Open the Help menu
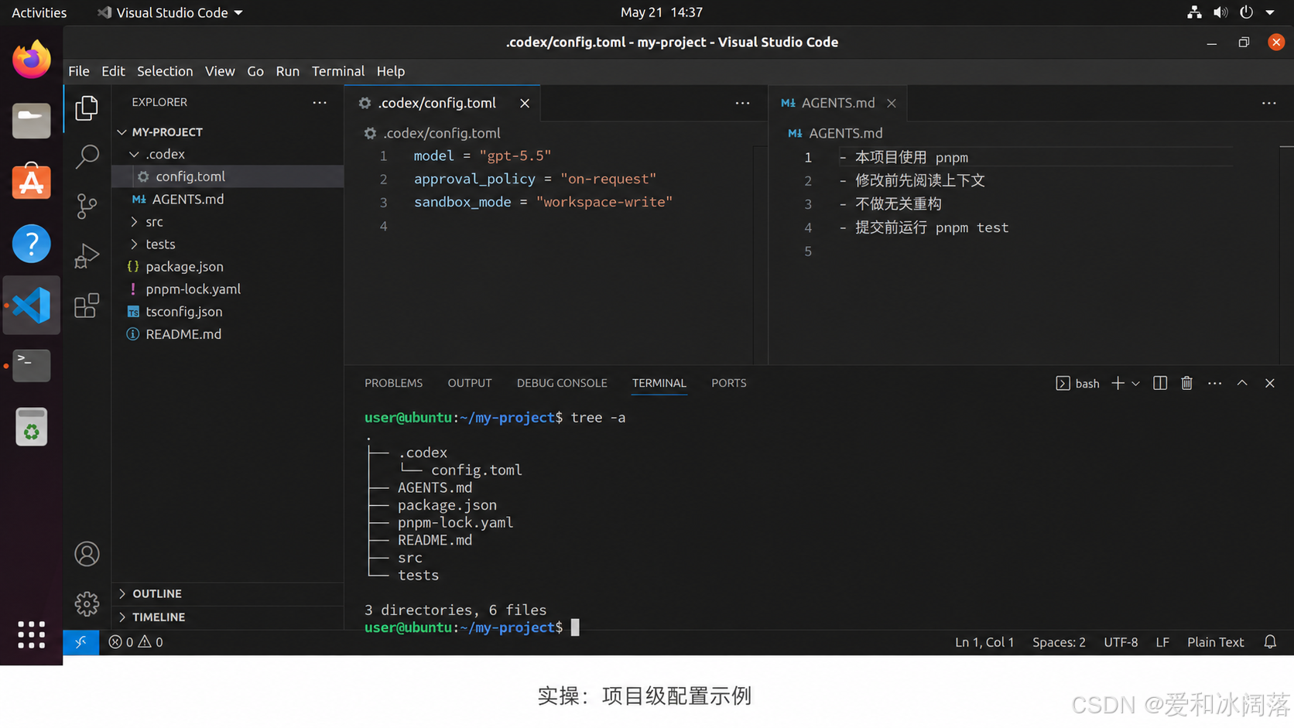This screenshot has height=728, width=1294. [391, 71]
